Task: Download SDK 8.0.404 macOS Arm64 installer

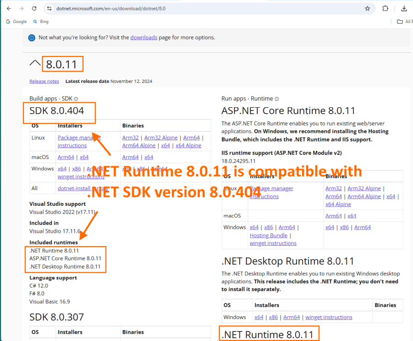Action: click(x=66, y=157)
